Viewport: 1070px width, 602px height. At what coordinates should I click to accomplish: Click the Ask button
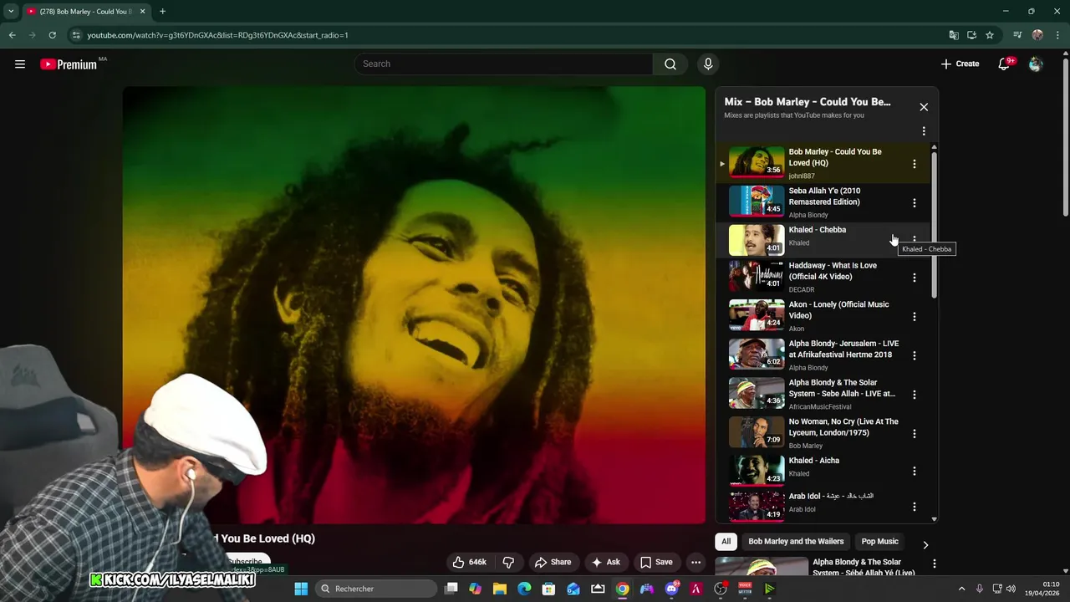pos(605,562)
